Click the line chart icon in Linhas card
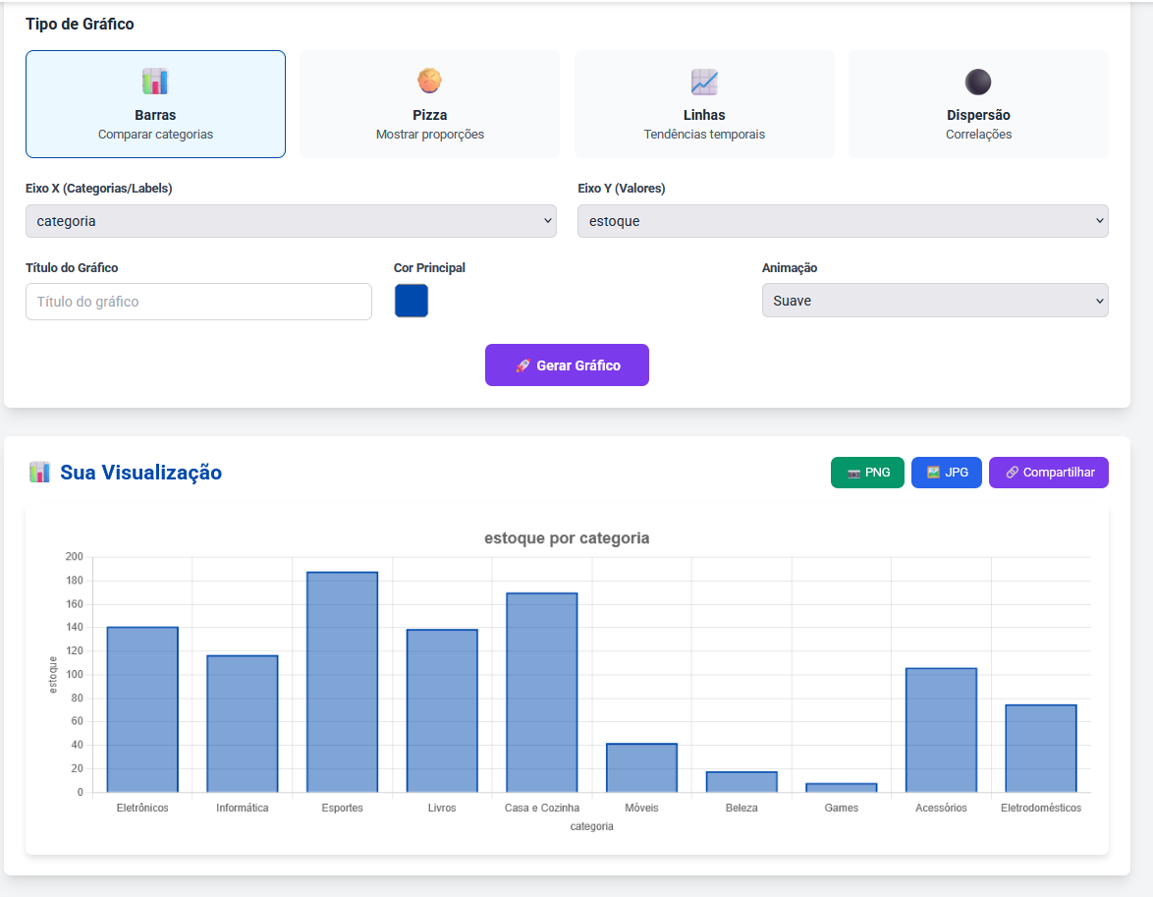The image size is (1153, 897). tap(704, 82)
